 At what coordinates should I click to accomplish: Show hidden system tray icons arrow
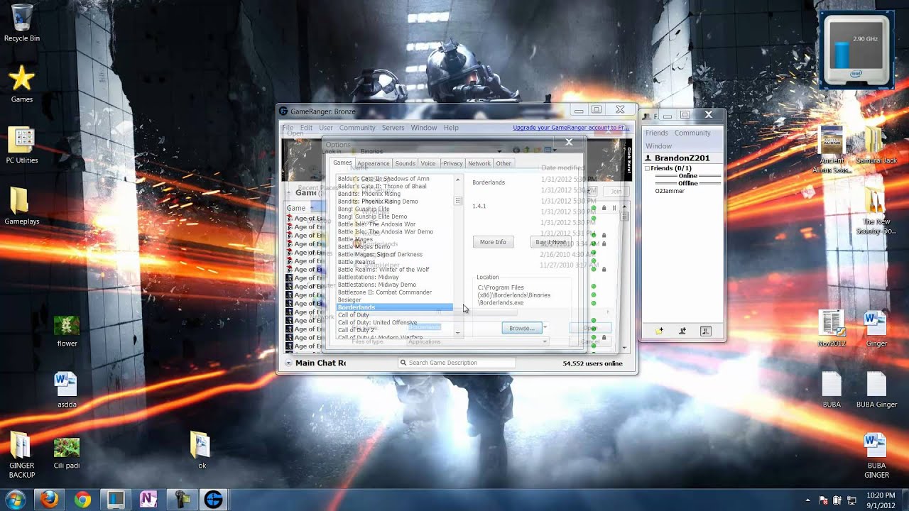pos(808,500)
